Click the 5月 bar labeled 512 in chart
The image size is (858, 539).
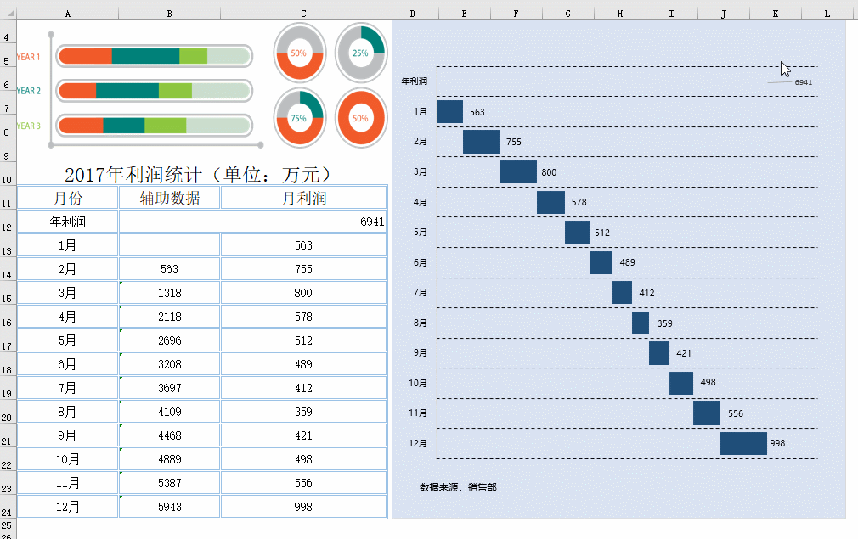point(578,233)
